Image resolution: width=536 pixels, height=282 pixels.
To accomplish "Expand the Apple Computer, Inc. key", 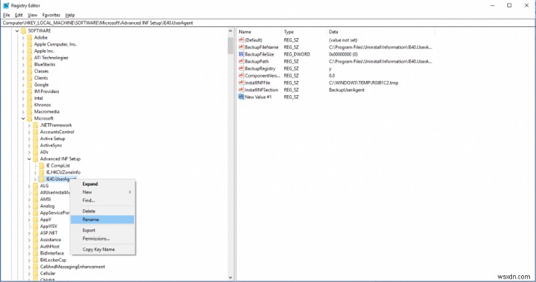I will click(23, 44).
